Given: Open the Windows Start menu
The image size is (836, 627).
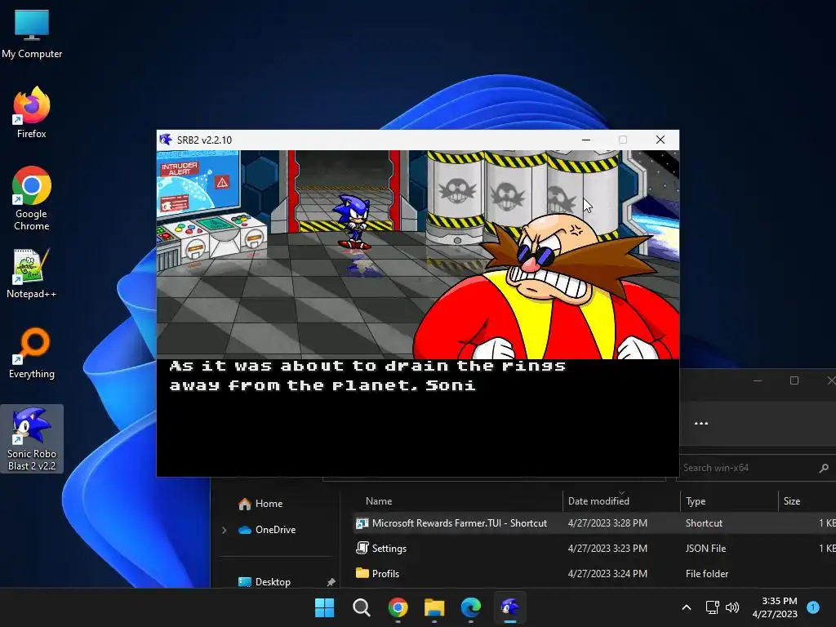Looking at the screenshot, I should 324,607.
